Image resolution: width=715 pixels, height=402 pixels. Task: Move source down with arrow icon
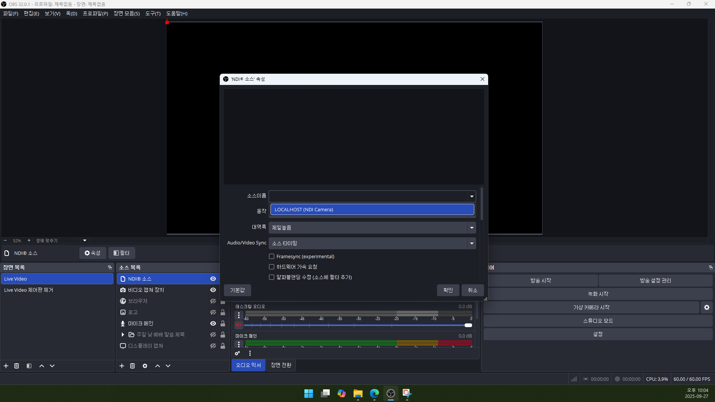pyautogui.click(x=168, y=366)
